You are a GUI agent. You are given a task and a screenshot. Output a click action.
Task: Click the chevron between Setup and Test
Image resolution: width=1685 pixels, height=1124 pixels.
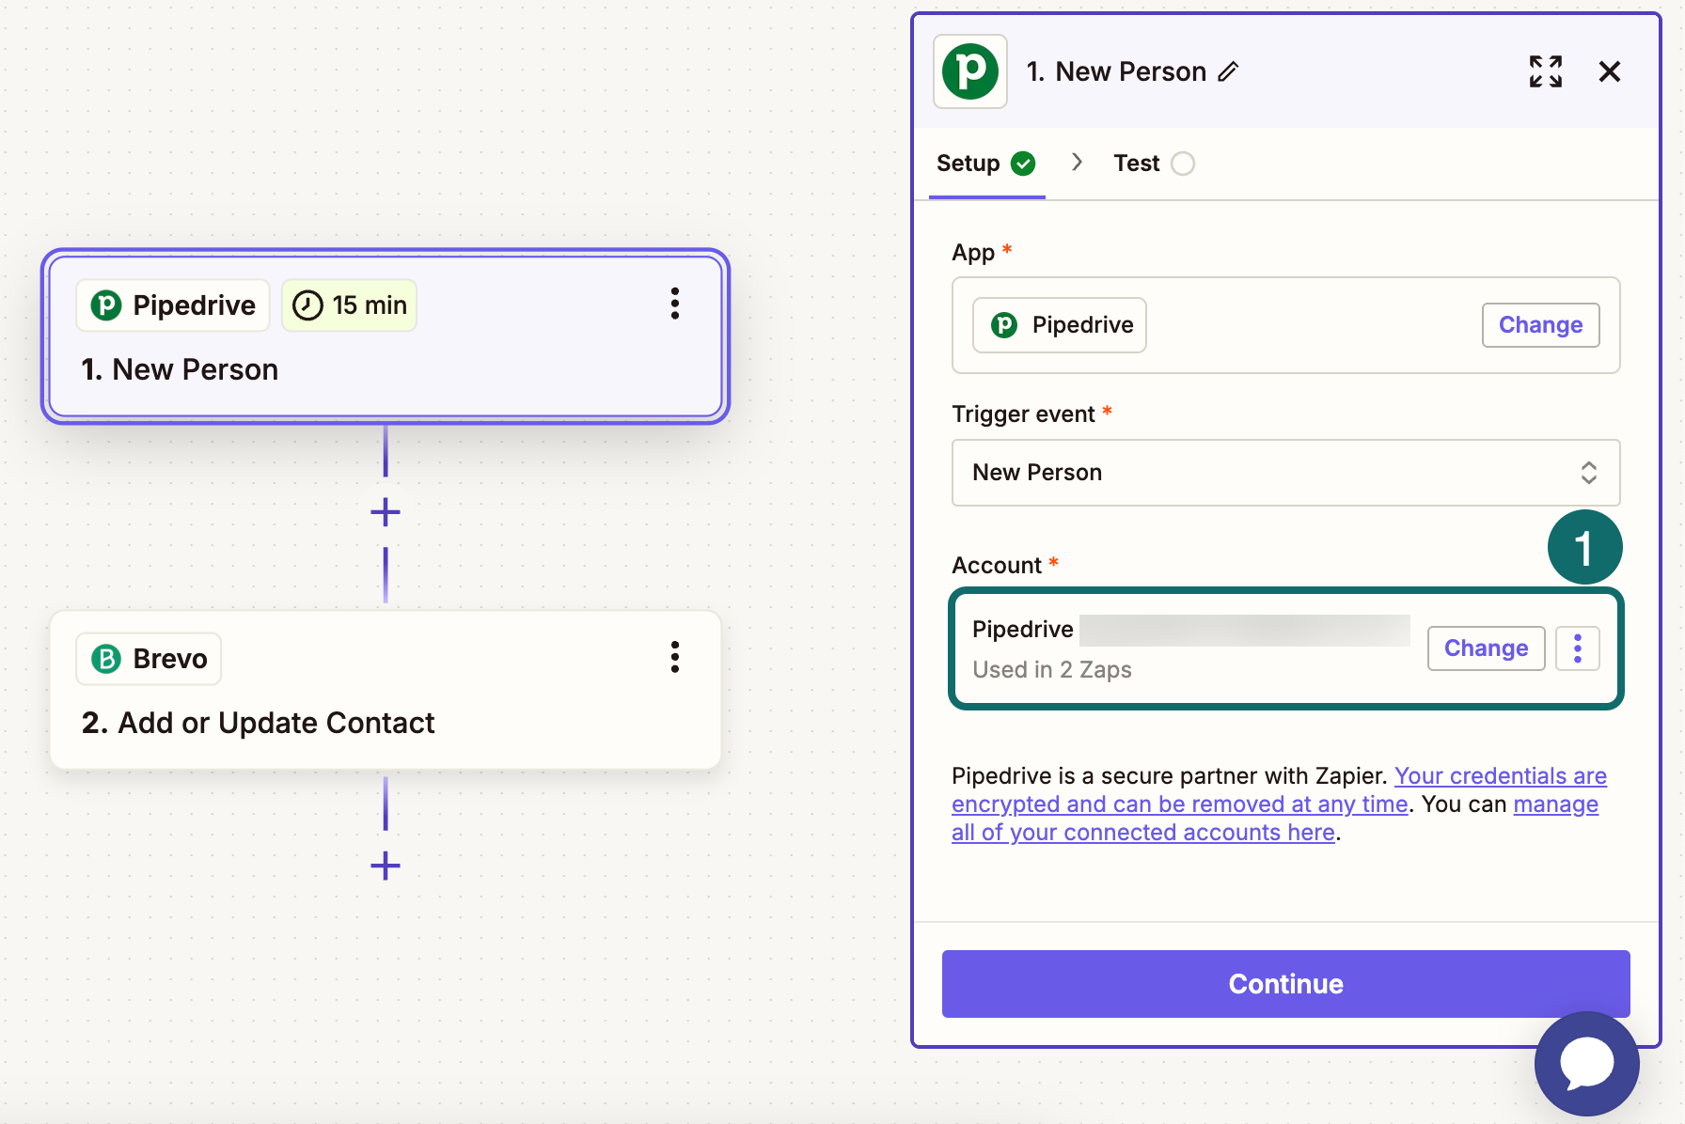click(1077, 163)
